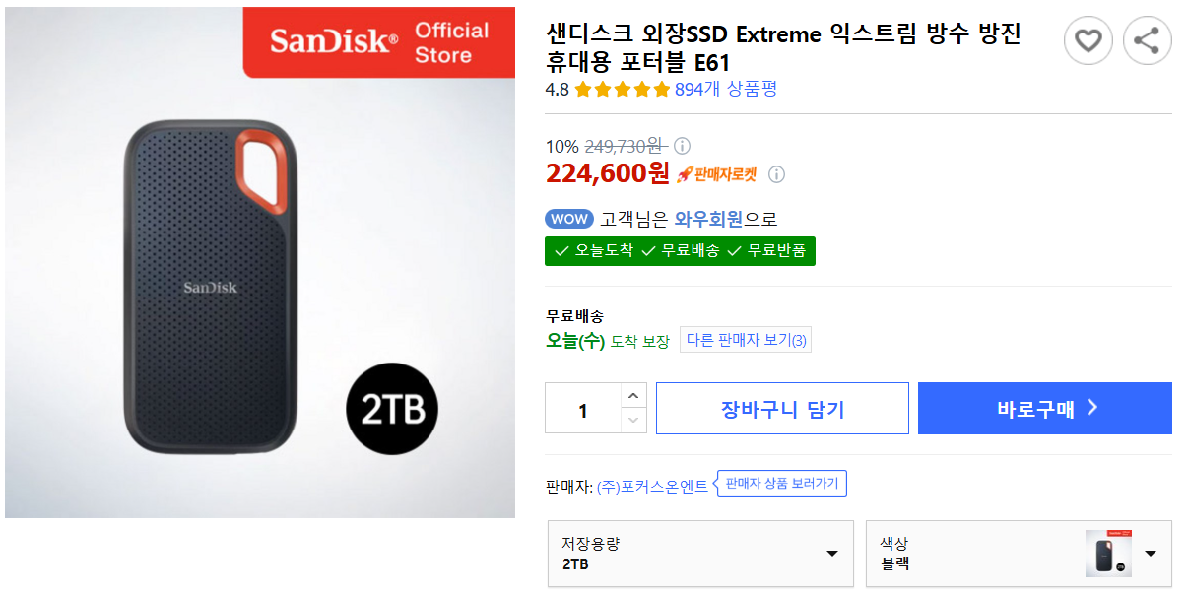Click the black color option thumbnail
1188x596 pixels.
pyautogui.click(x=1108, y=554)
